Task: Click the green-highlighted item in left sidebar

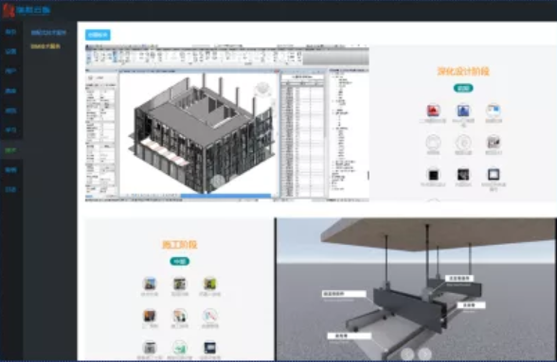Action: point(11,150)
